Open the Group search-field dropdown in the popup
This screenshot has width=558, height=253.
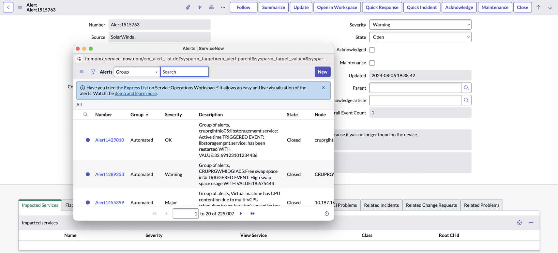pyautogui.click(x=137, y=72)
